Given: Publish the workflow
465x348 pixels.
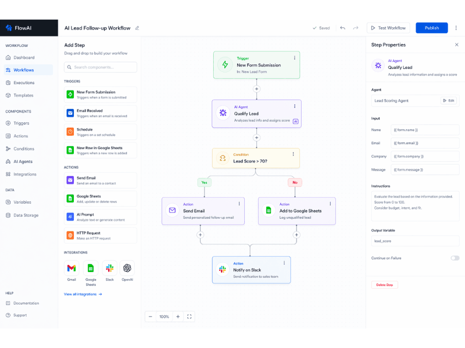Looking at the screenshot, I should 431,27.
